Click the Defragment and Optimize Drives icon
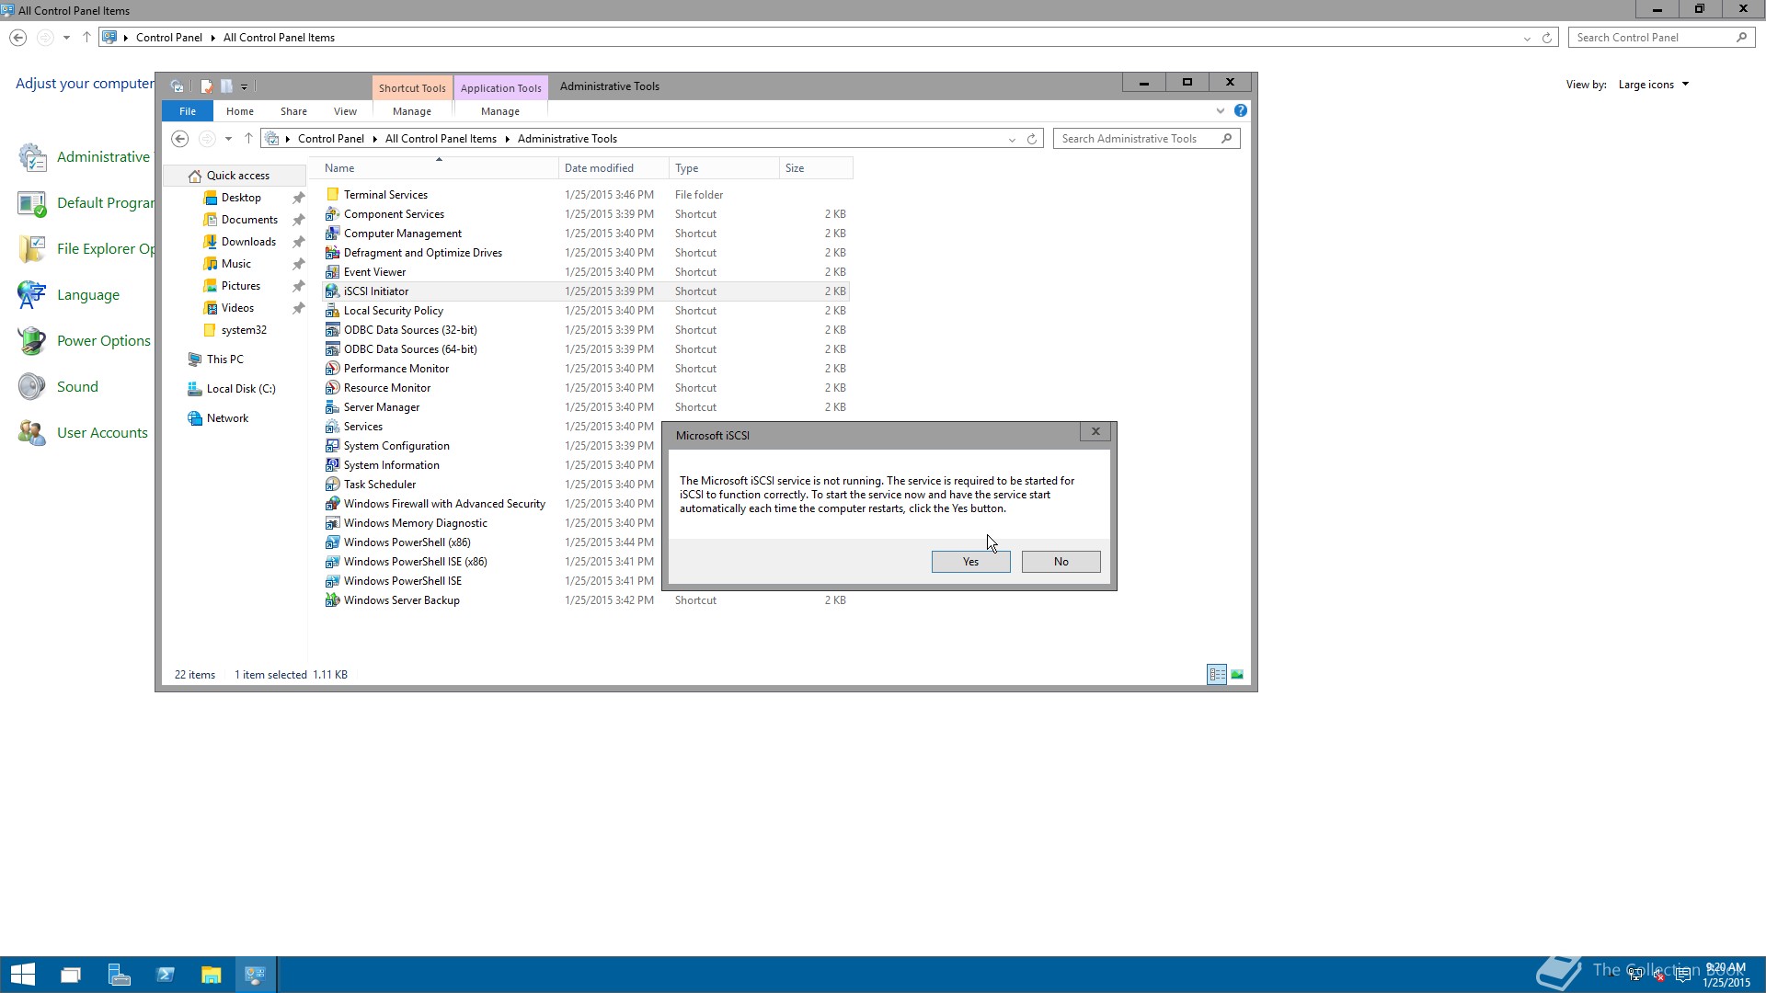Viewport: 1766px width, 993px height. pos(333,253)
